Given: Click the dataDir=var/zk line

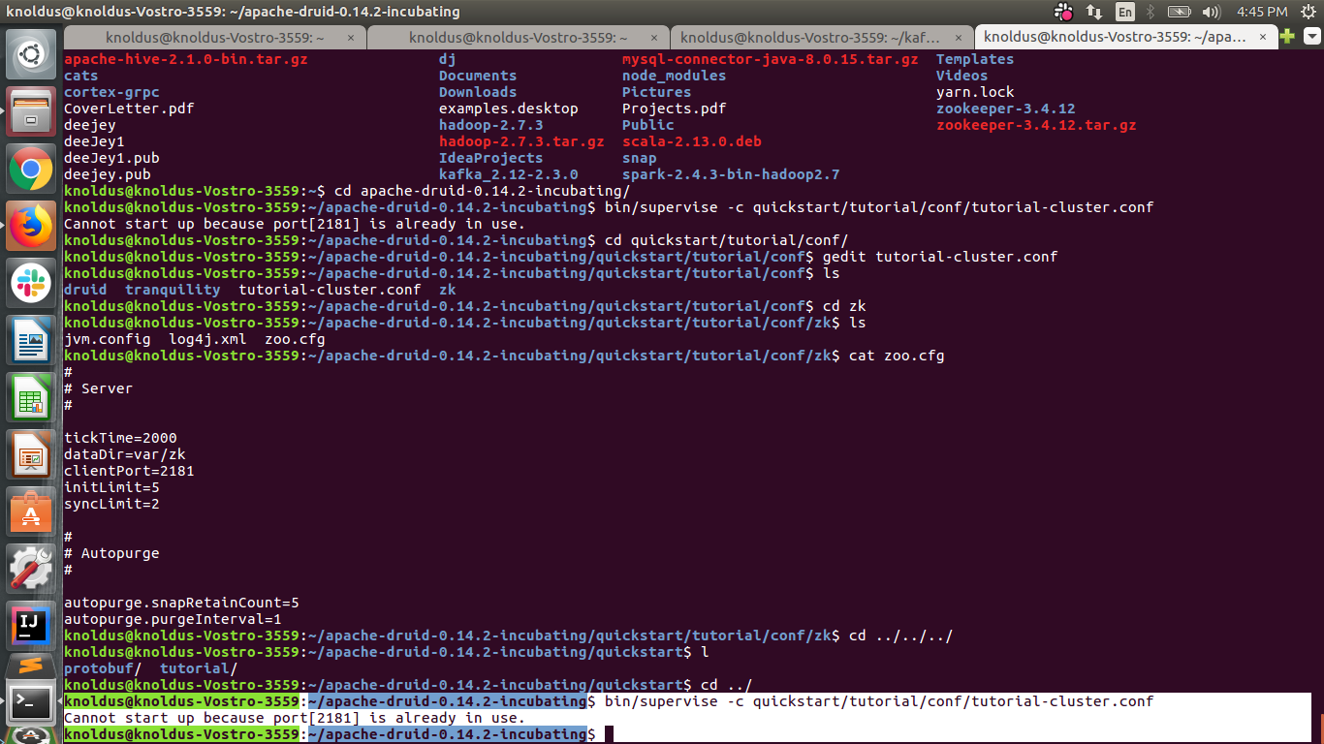Looking at the screenshot, I should (125, 454).
